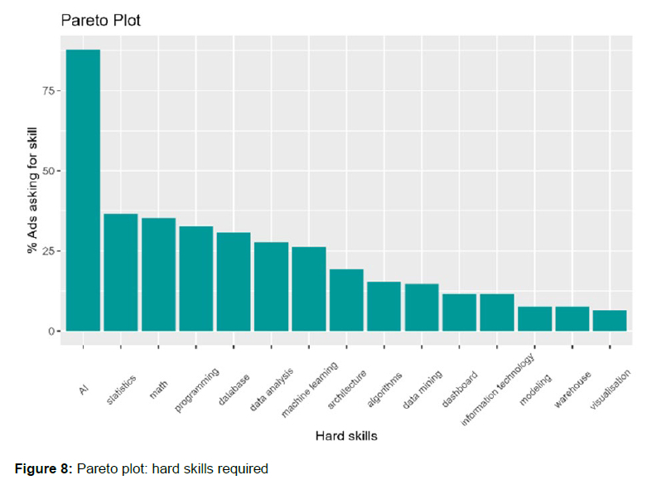Viewport: 652px width, 480px height.
Task: Select the statistics bar
Action: (x=121, y=273)
